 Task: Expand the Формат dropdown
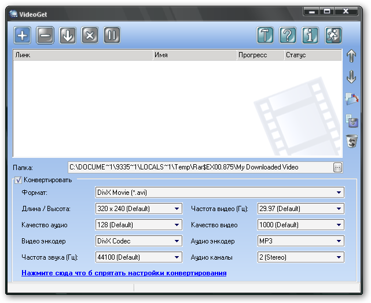pyautogui.click(x=339, y=193)
